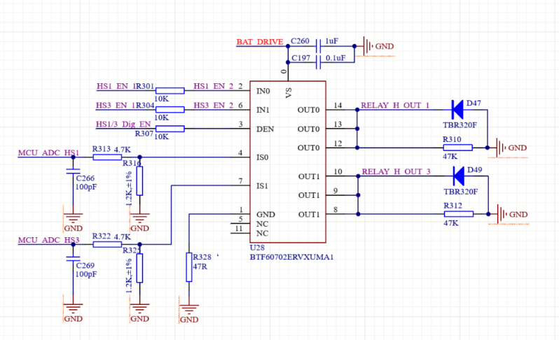Click the ground symbol below C269

pyautogui.click(x=73, y=309)
